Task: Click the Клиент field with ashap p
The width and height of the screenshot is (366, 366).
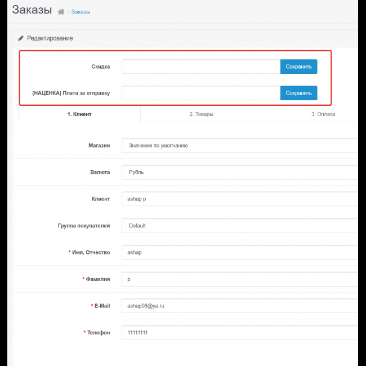Action: [x=239, y=199]
